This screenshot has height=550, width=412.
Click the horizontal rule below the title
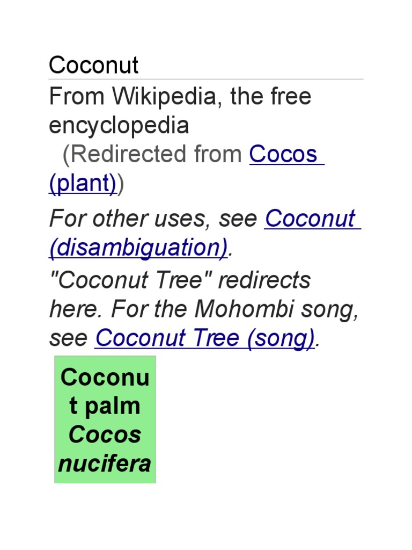click(206, 79)
